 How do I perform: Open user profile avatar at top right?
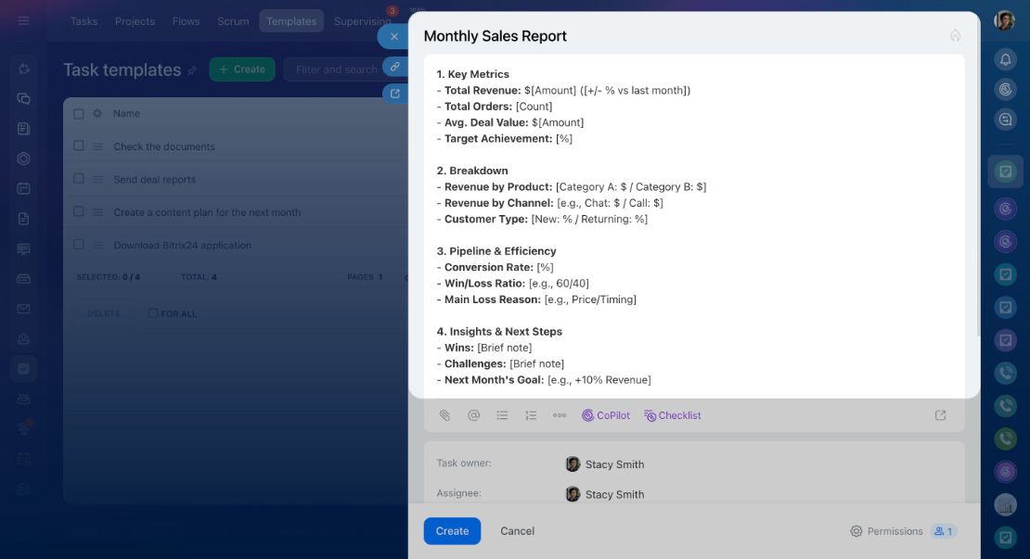pos(1004,21)
